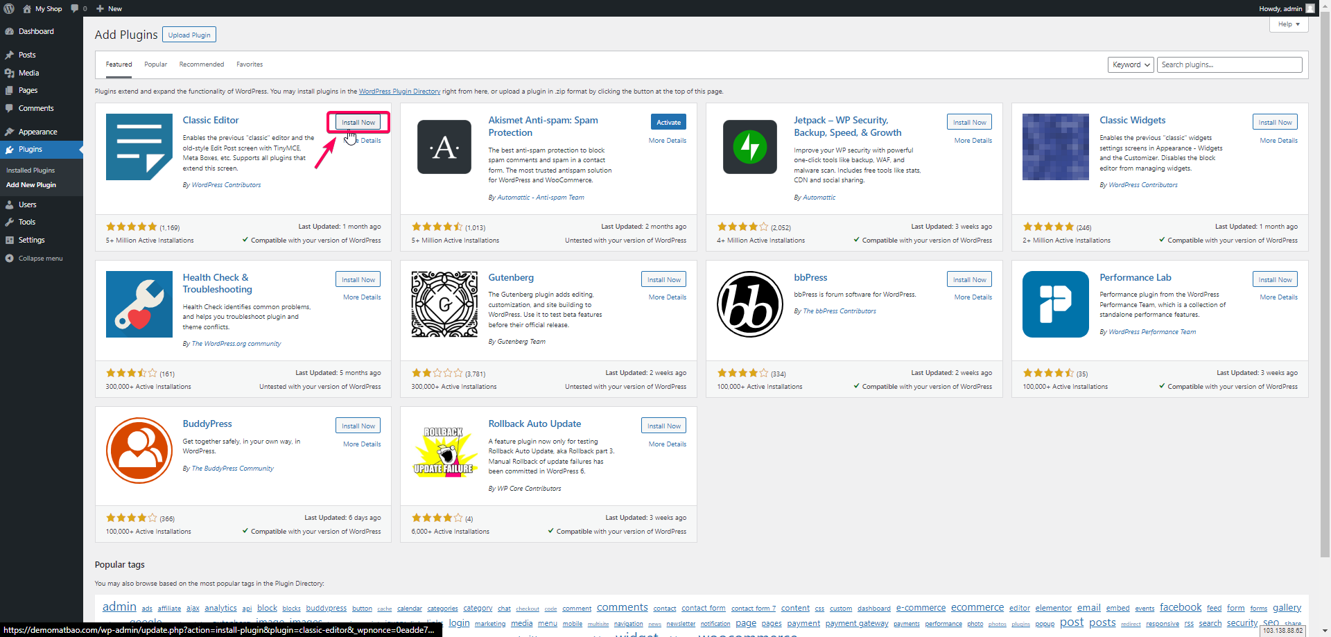Click the ecommerce popular tag
The width and height of the screenshot is (1331, 637).
[977, 607]
